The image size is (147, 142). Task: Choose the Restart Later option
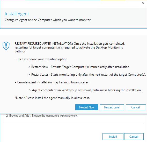112,107
